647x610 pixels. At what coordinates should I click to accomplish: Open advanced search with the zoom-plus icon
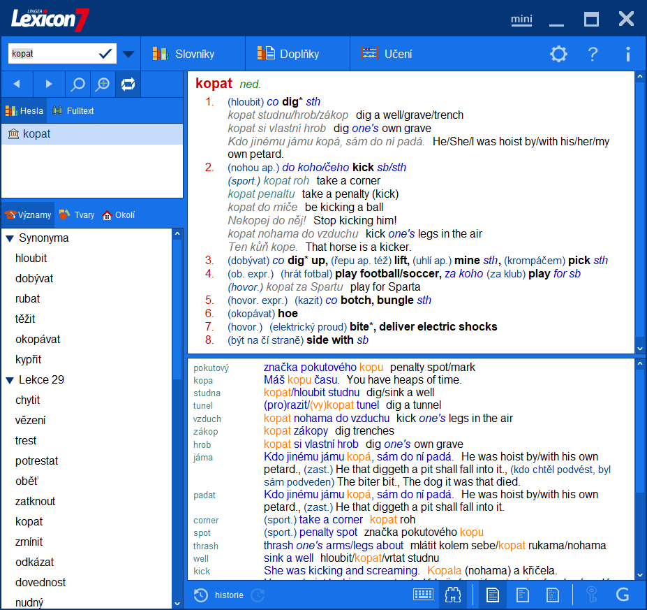click(102, 84)
